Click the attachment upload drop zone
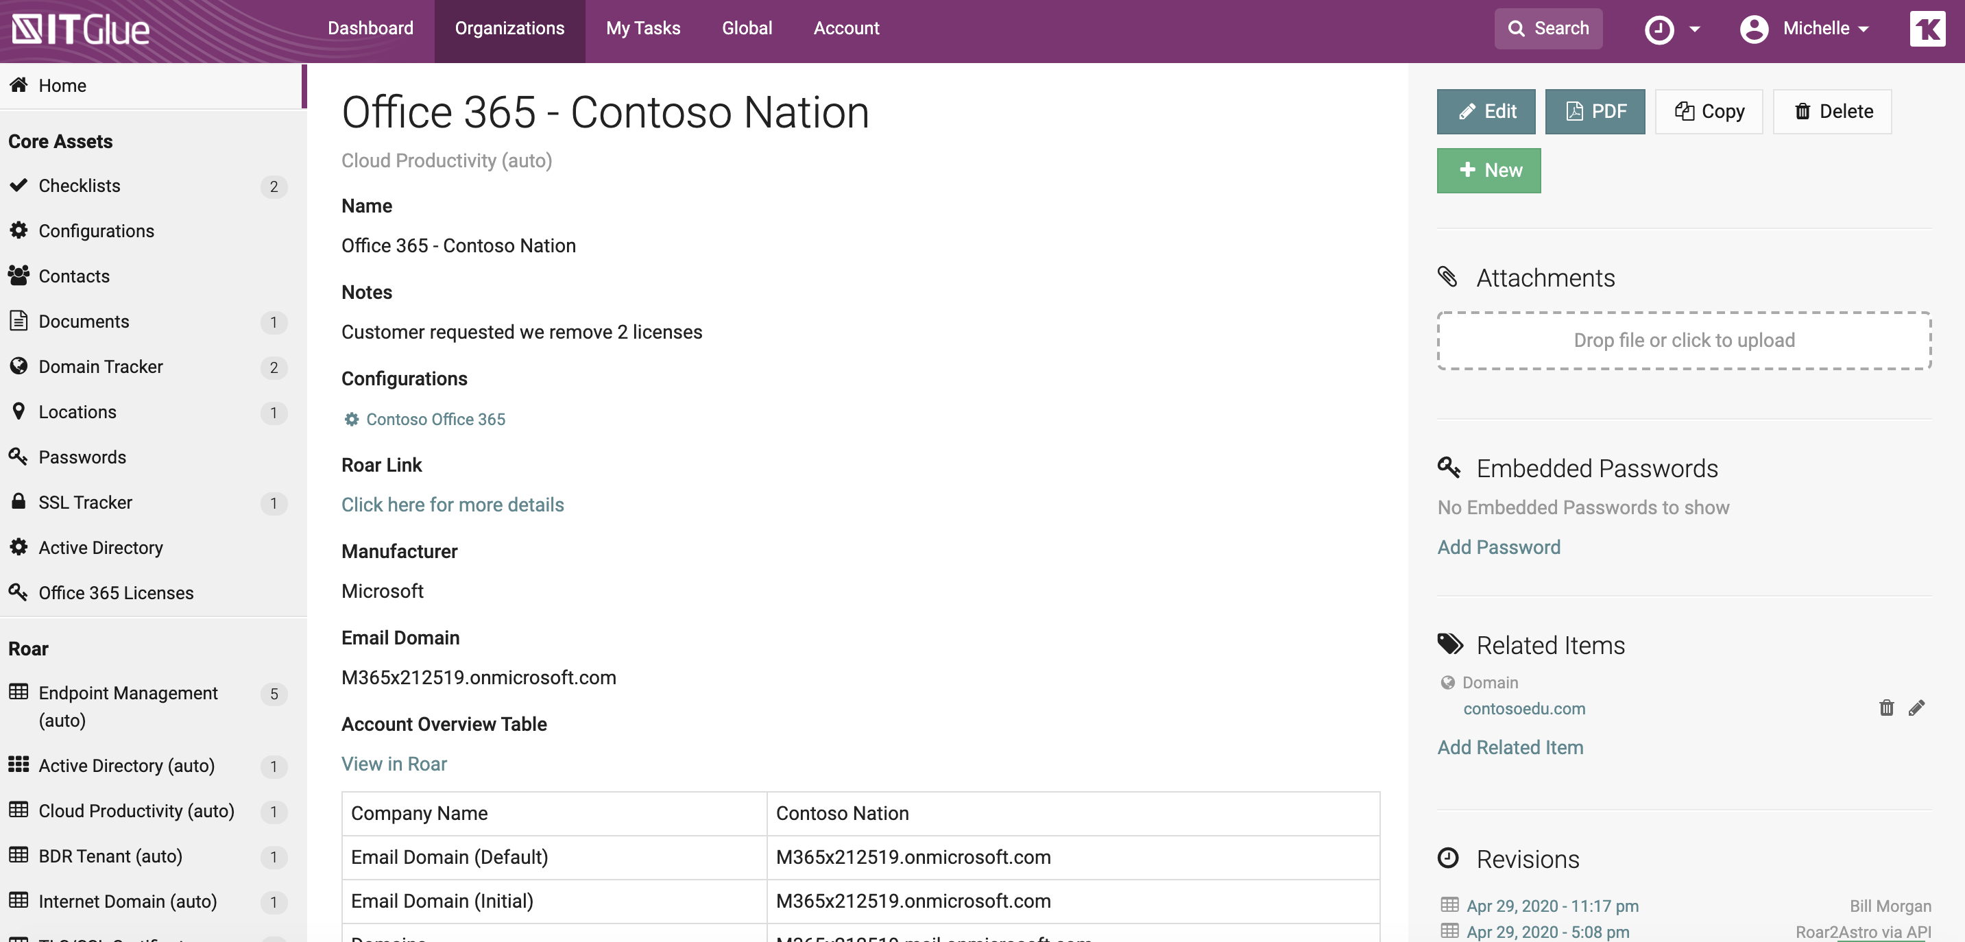 (x=1683, y=340)
